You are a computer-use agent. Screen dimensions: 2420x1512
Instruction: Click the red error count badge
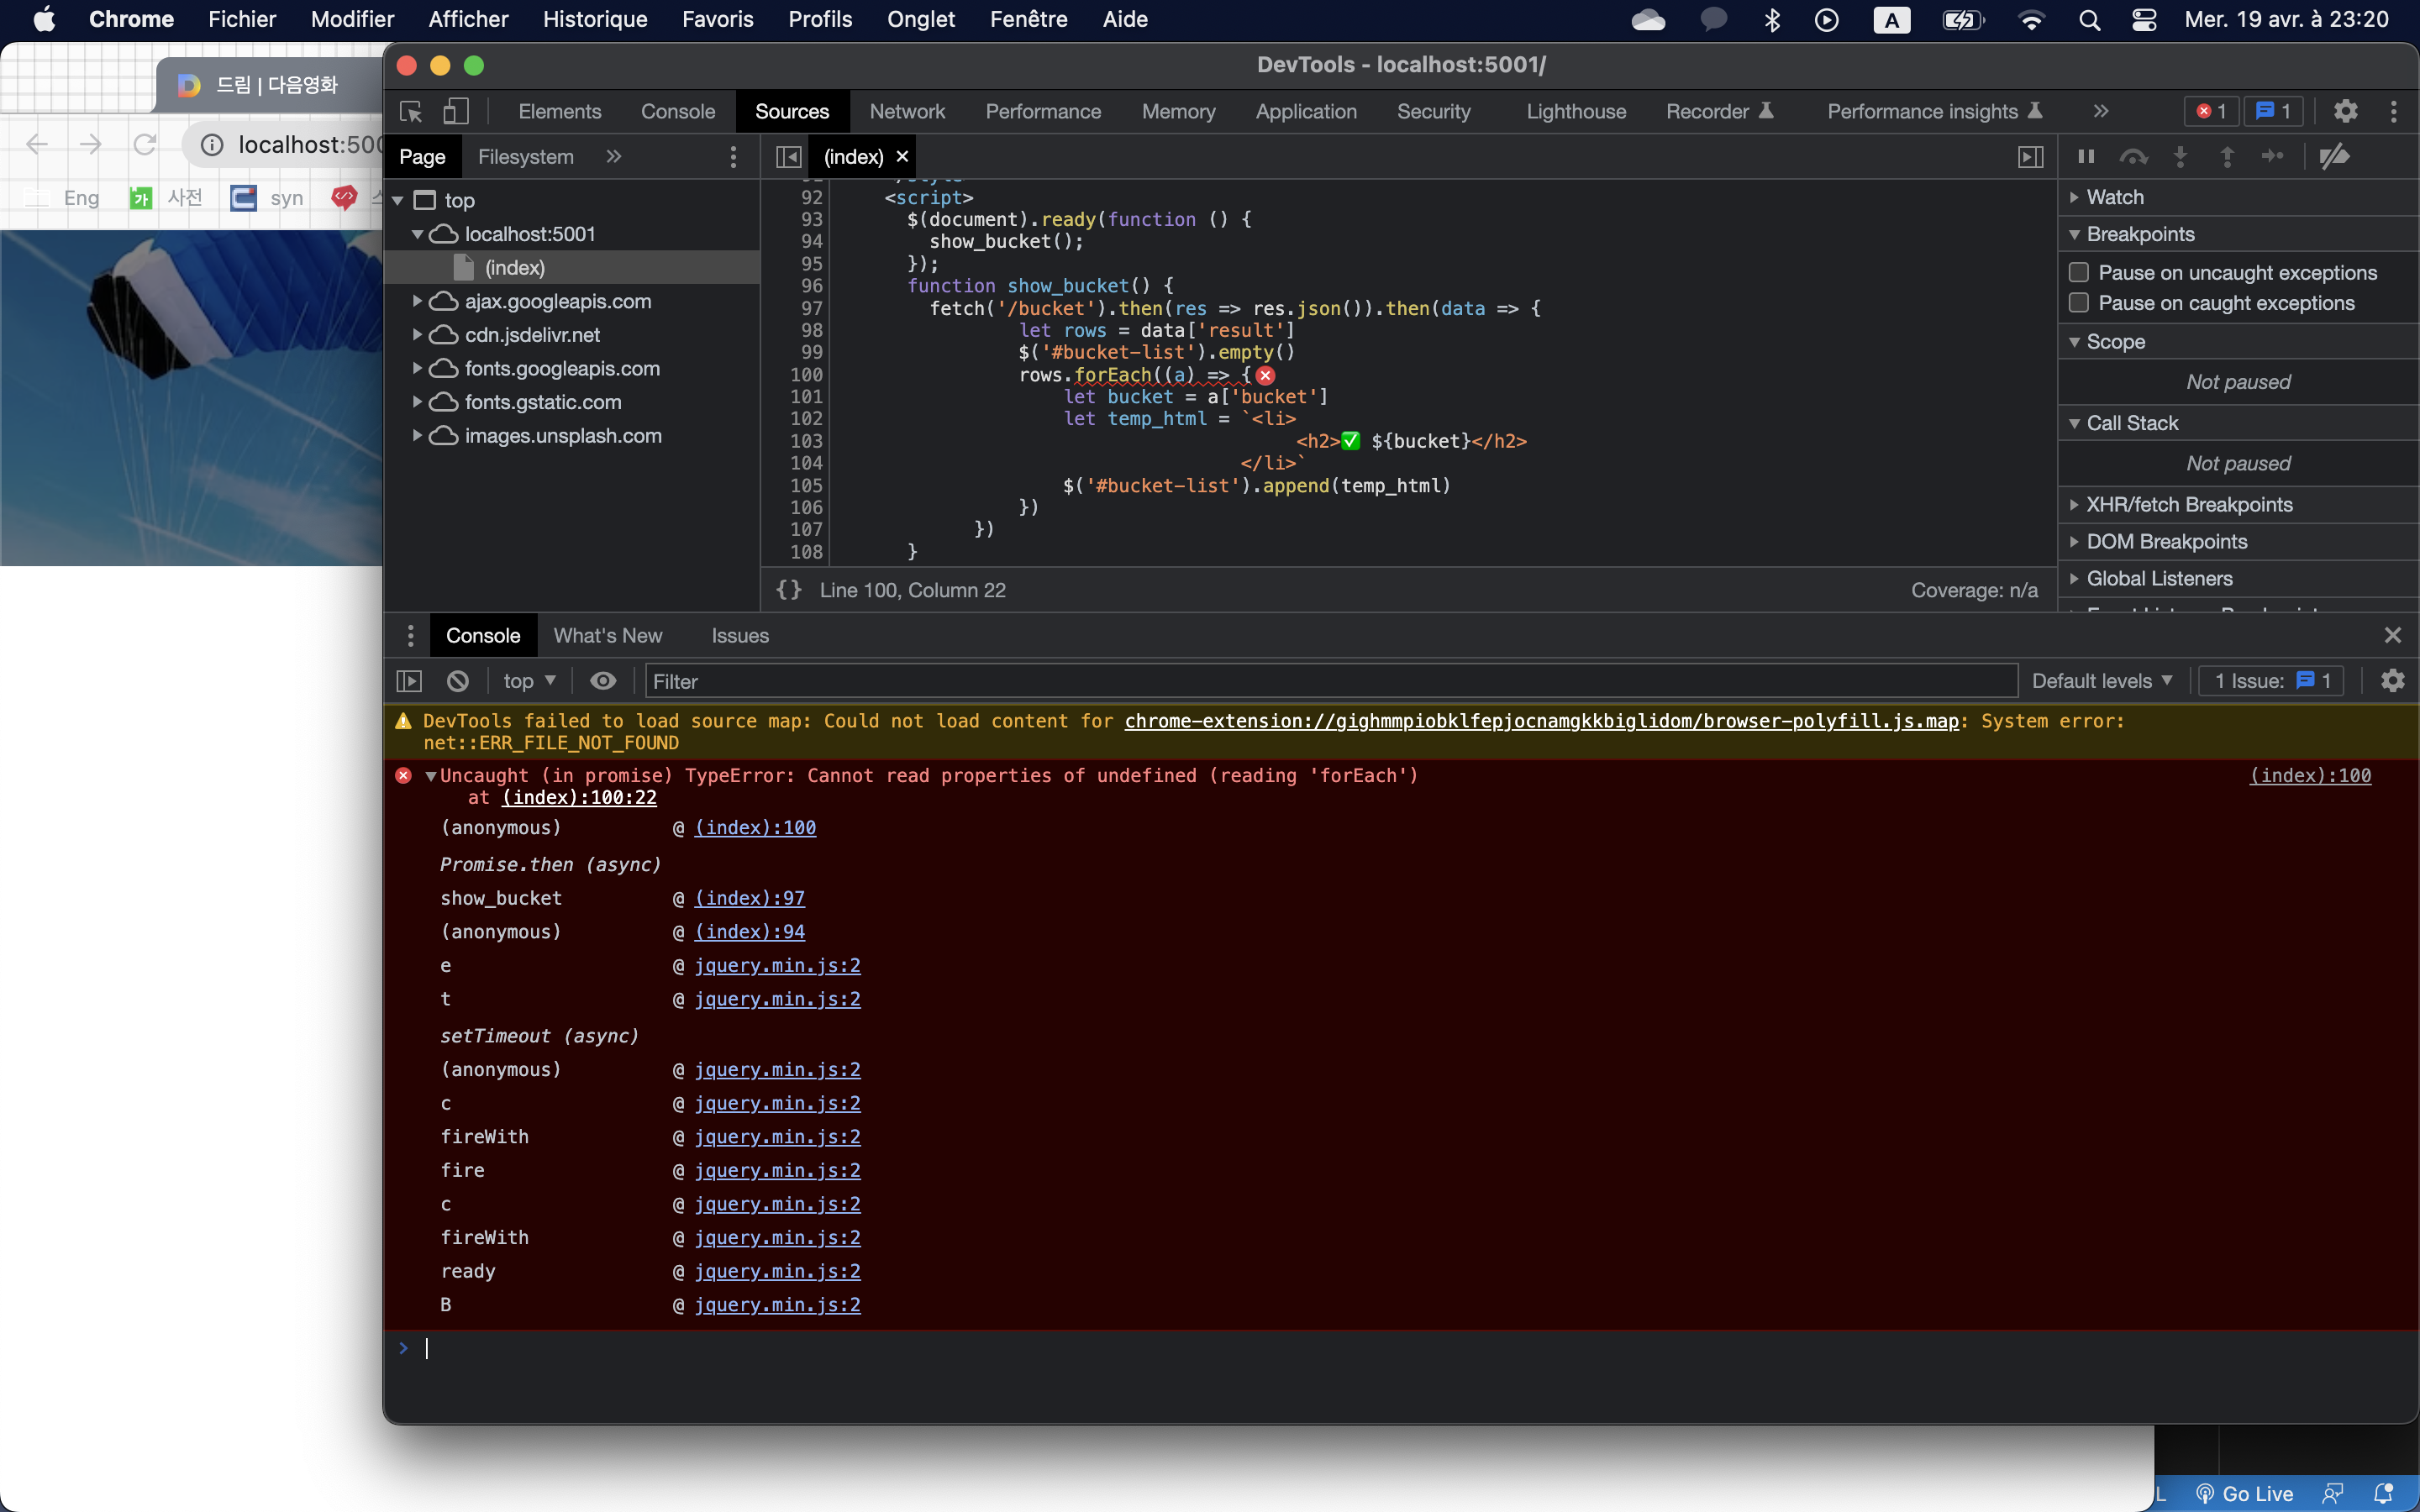2211,111
